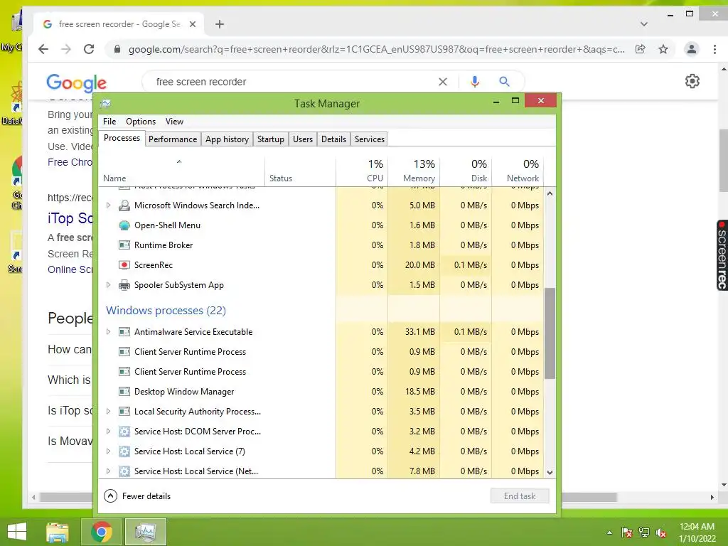Click the Task Manager title bar icon
728x546 pixels.
click(x=106, y=103)
